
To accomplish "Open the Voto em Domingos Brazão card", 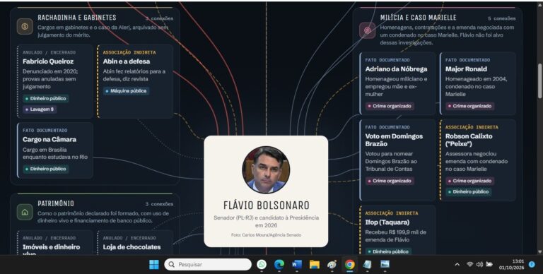I will pos(397,160).
